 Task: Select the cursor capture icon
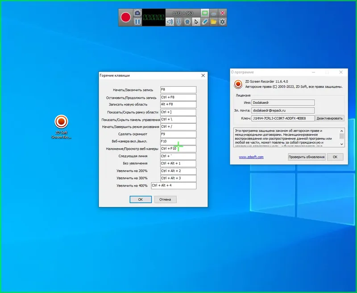coord(196,22)
